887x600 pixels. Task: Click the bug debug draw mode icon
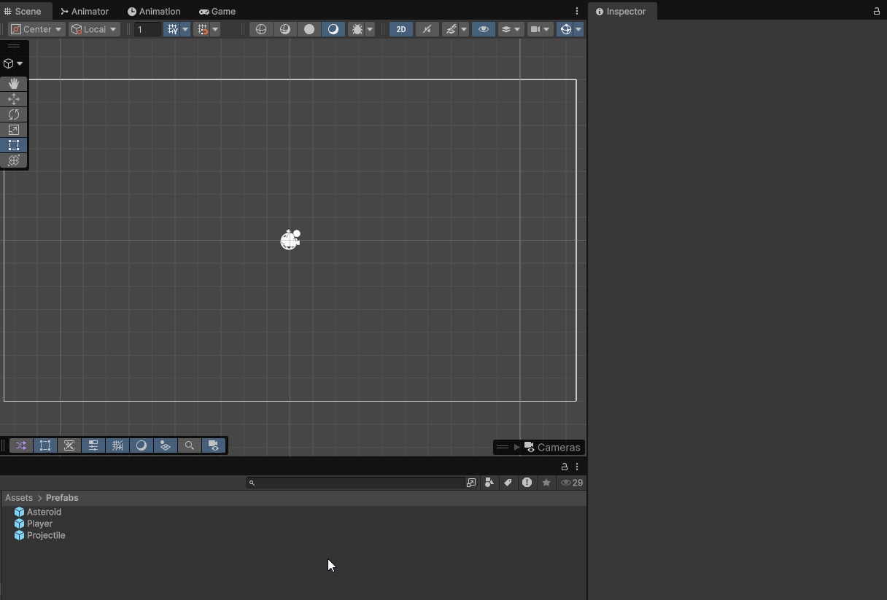point(357,29)
